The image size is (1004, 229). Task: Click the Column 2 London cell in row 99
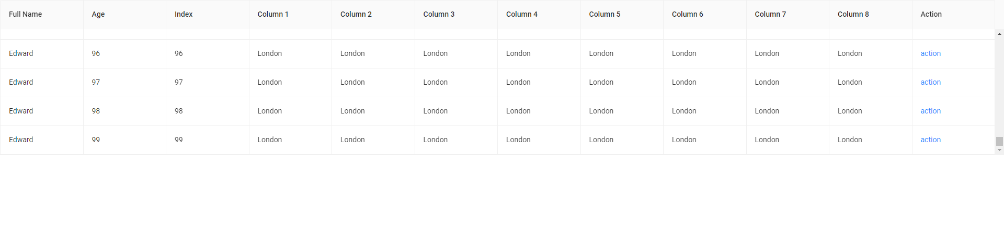[x=352, y=140]
